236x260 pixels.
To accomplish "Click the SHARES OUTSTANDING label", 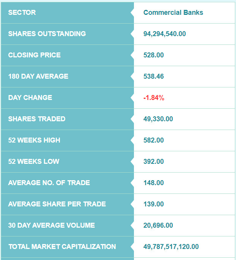I will pyautogui.click(x=47, y=34).
